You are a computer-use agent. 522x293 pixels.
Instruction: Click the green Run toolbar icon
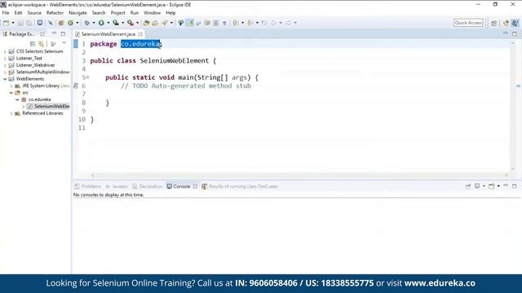(x=101, y=23)
